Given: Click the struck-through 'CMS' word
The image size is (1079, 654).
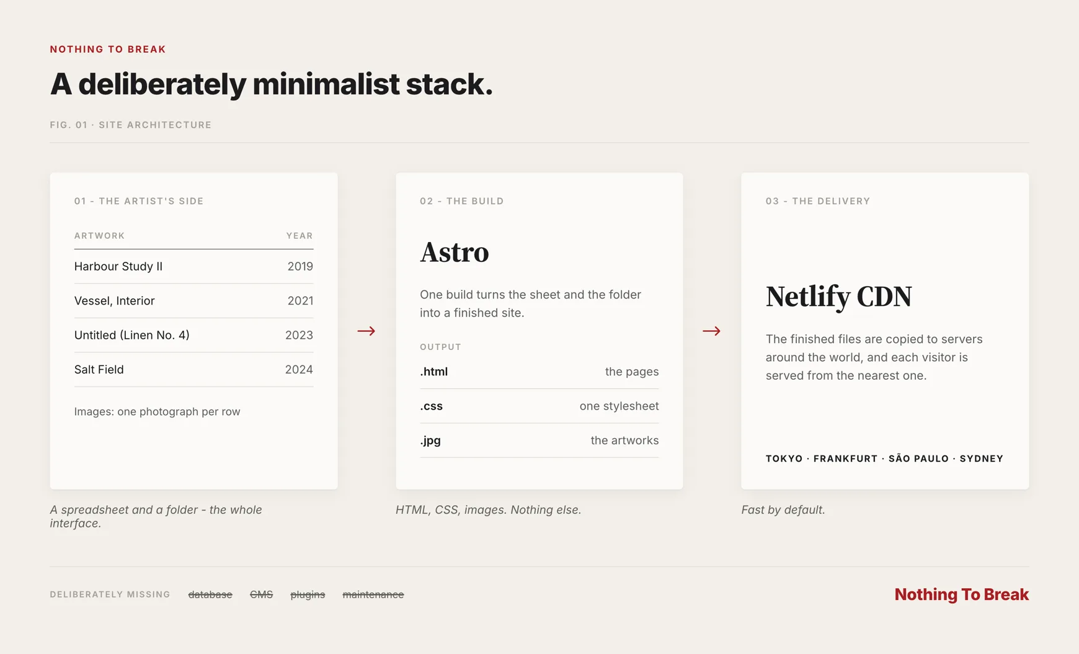Looking at the screenshot, I should point(261,594).
